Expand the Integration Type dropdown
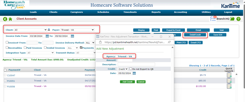Viewport: 245px width, 102px height. click(x=40, y=53)
